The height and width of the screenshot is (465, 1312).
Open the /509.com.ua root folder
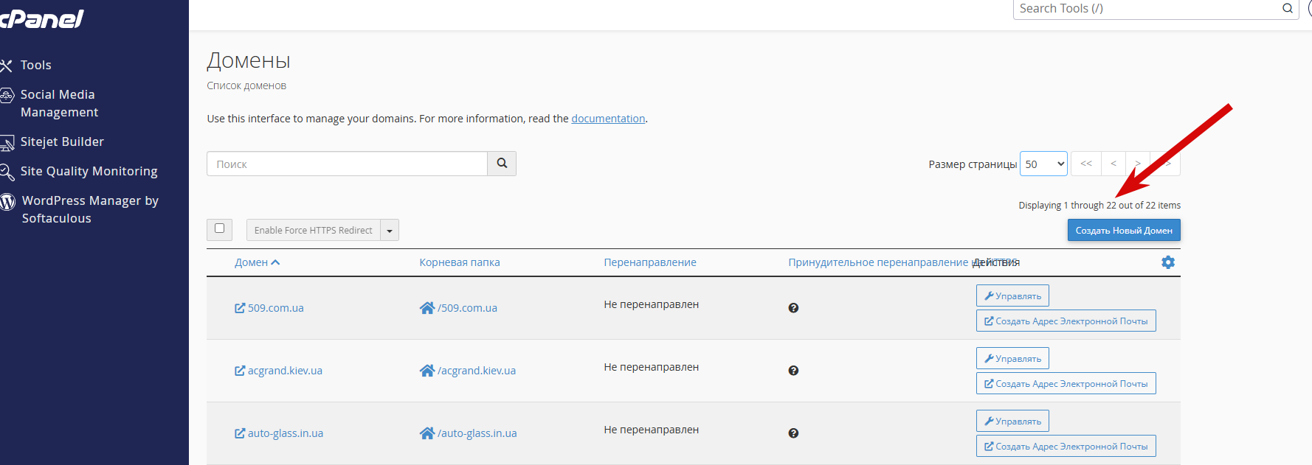pyautogui.click(x=467, y=308)
